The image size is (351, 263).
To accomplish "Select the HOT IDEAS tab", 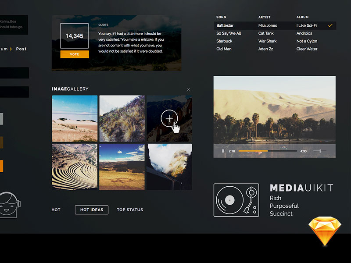I will [x=92, y=210].
